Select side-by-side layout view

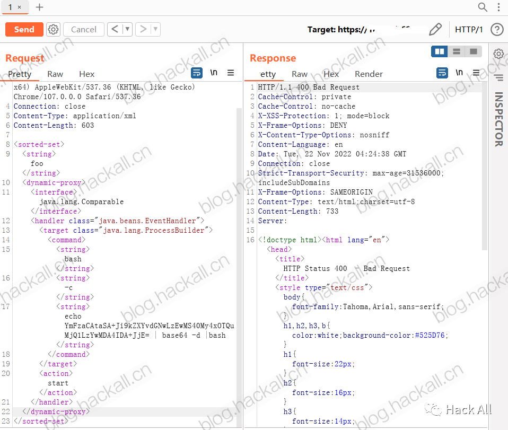[x=440, y=51]
